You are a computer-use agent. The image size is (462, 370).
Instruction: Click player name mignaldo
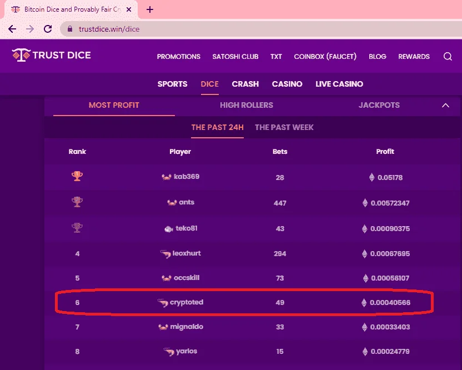click(x=187, y=327)
